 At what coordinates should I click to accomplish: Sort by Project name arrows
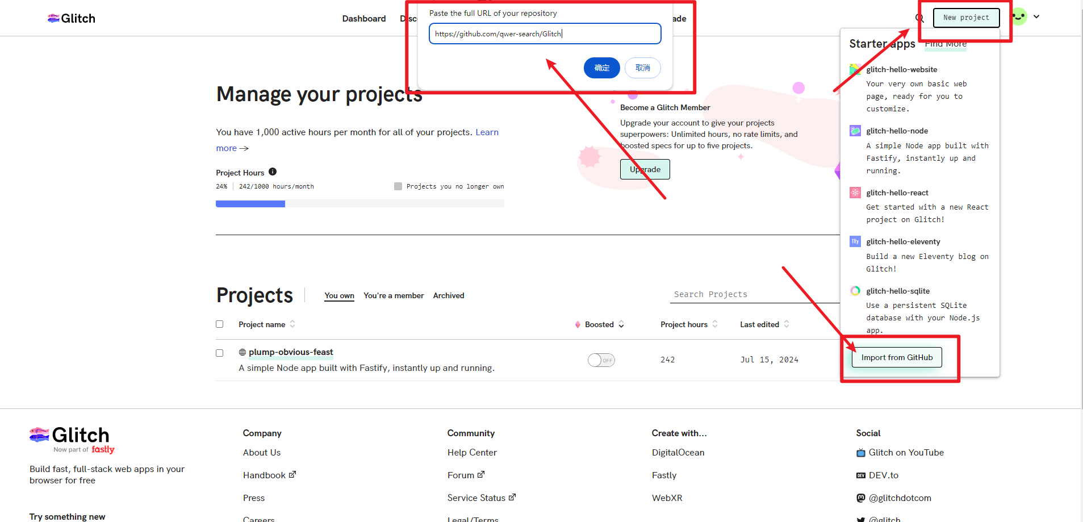tap(292, 324)
